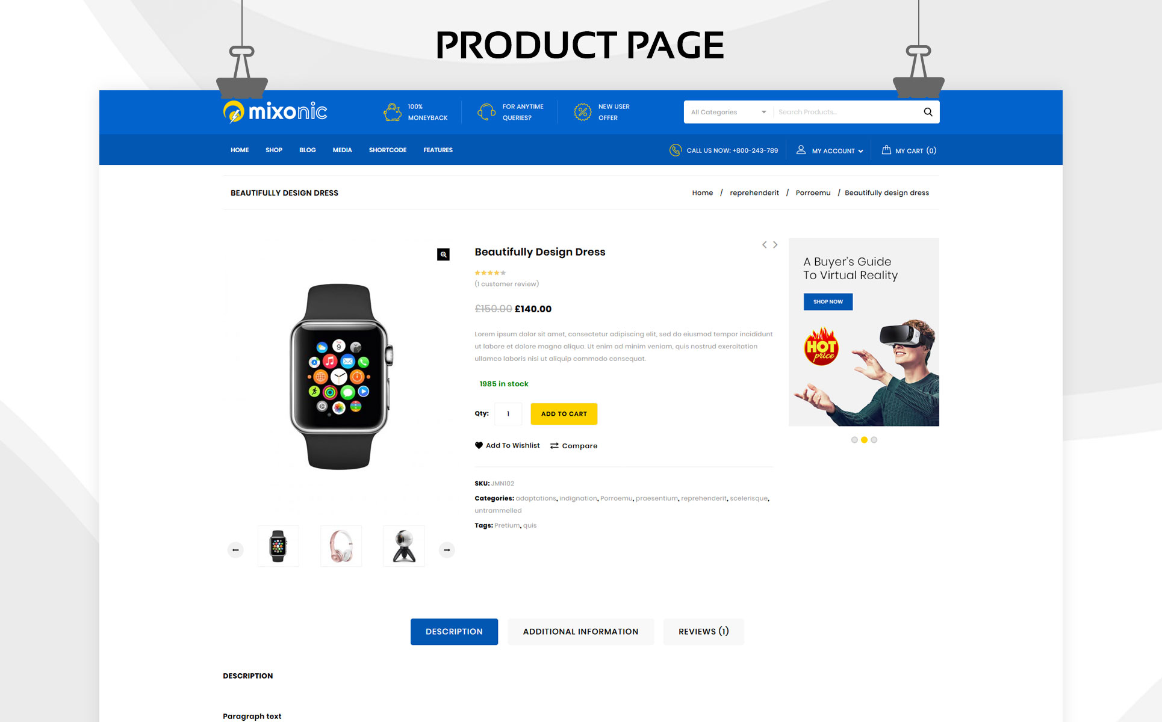Expand the My Account menu

(830, 150)
